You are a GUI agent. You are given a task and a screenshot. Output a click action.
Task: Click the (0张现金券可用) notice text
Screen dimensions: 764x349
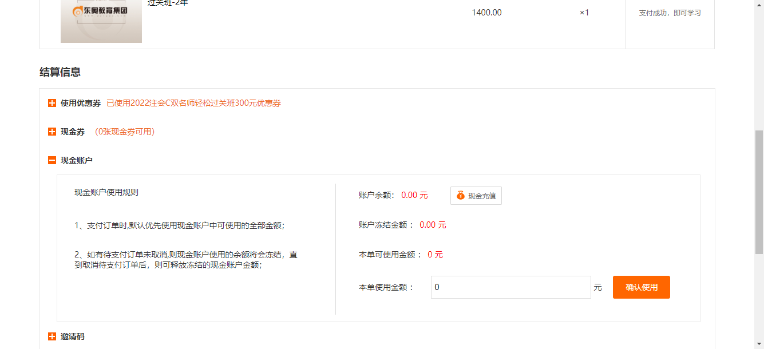coord(125,132)
